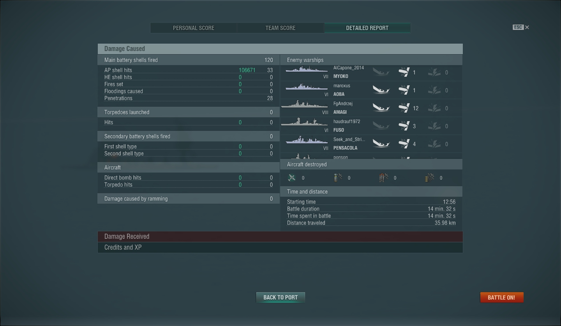Click the sunk-ship icon in Pensacola row
This screenshot has width=561, height=326.
point(381,144)
